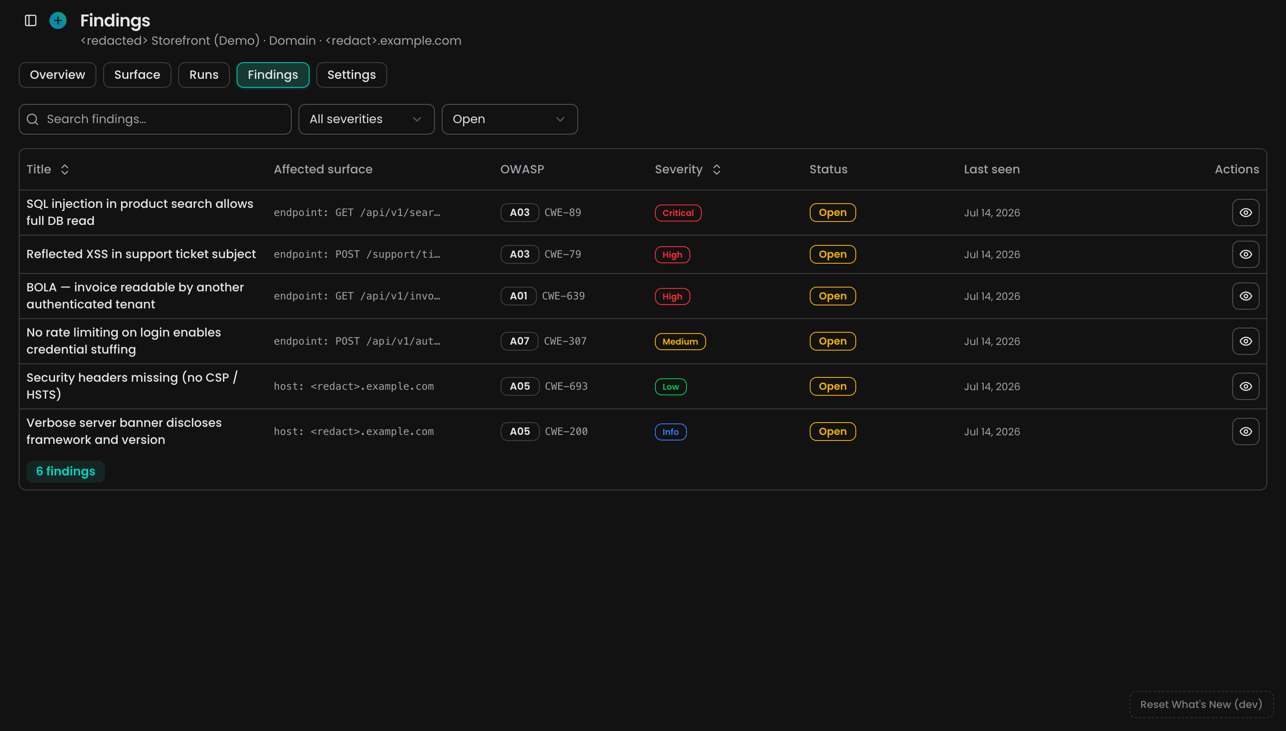Click Open status on Verbose banner row
1286x731 pixels.
coord(833,431)
